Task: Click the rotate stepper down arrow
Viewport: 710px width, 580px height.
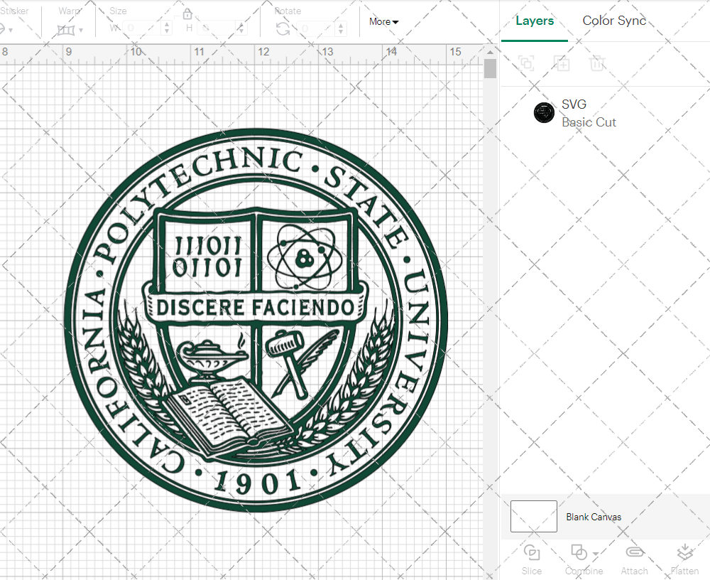Action: [x=341, y=32]
